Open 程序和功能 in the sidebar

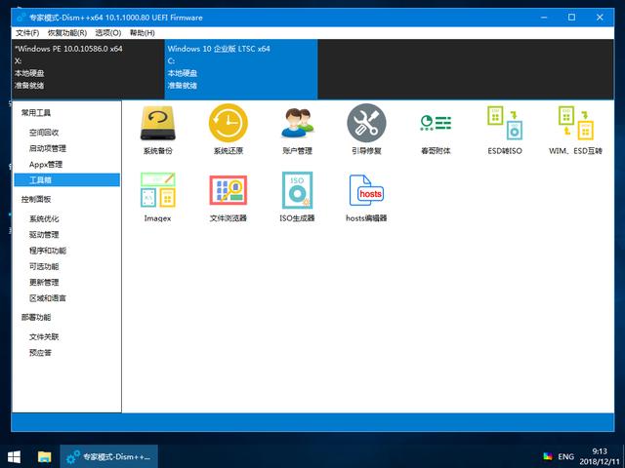pyautogui.click(x=48, y=251)
